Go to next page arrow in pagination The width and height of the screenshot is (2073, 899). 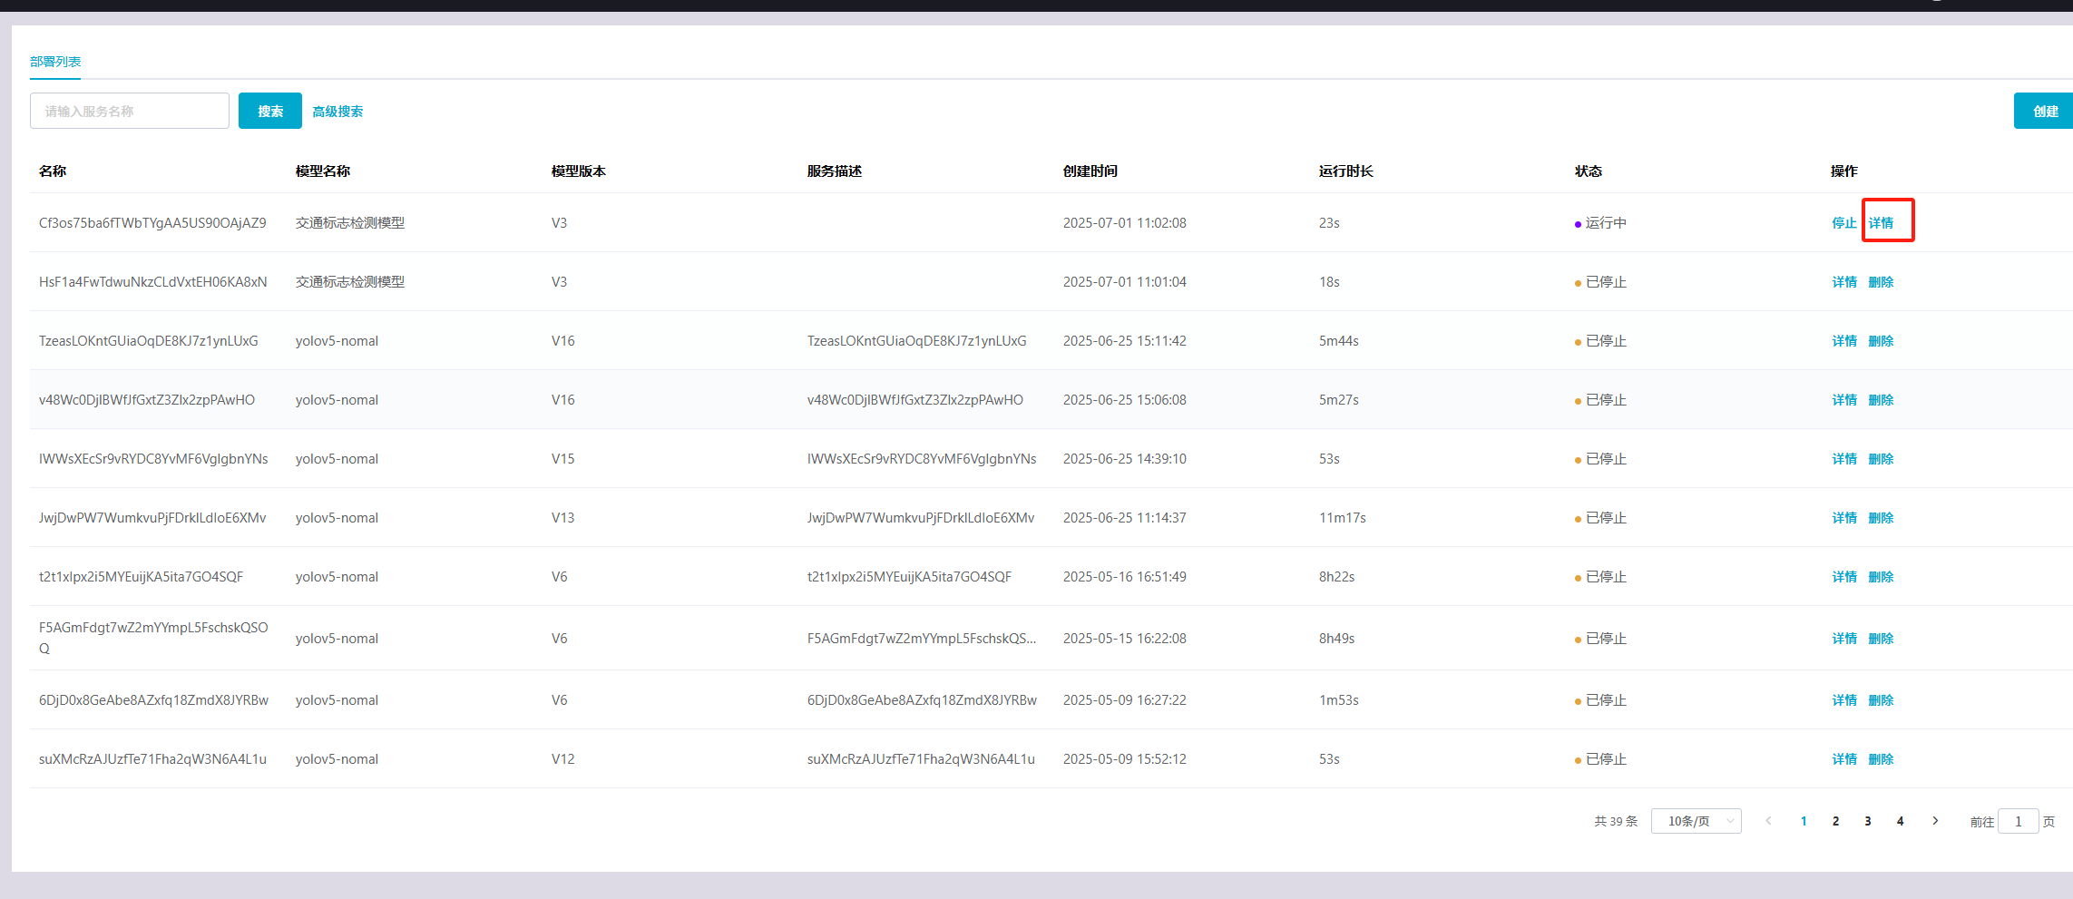click(x=1935, y=821)
